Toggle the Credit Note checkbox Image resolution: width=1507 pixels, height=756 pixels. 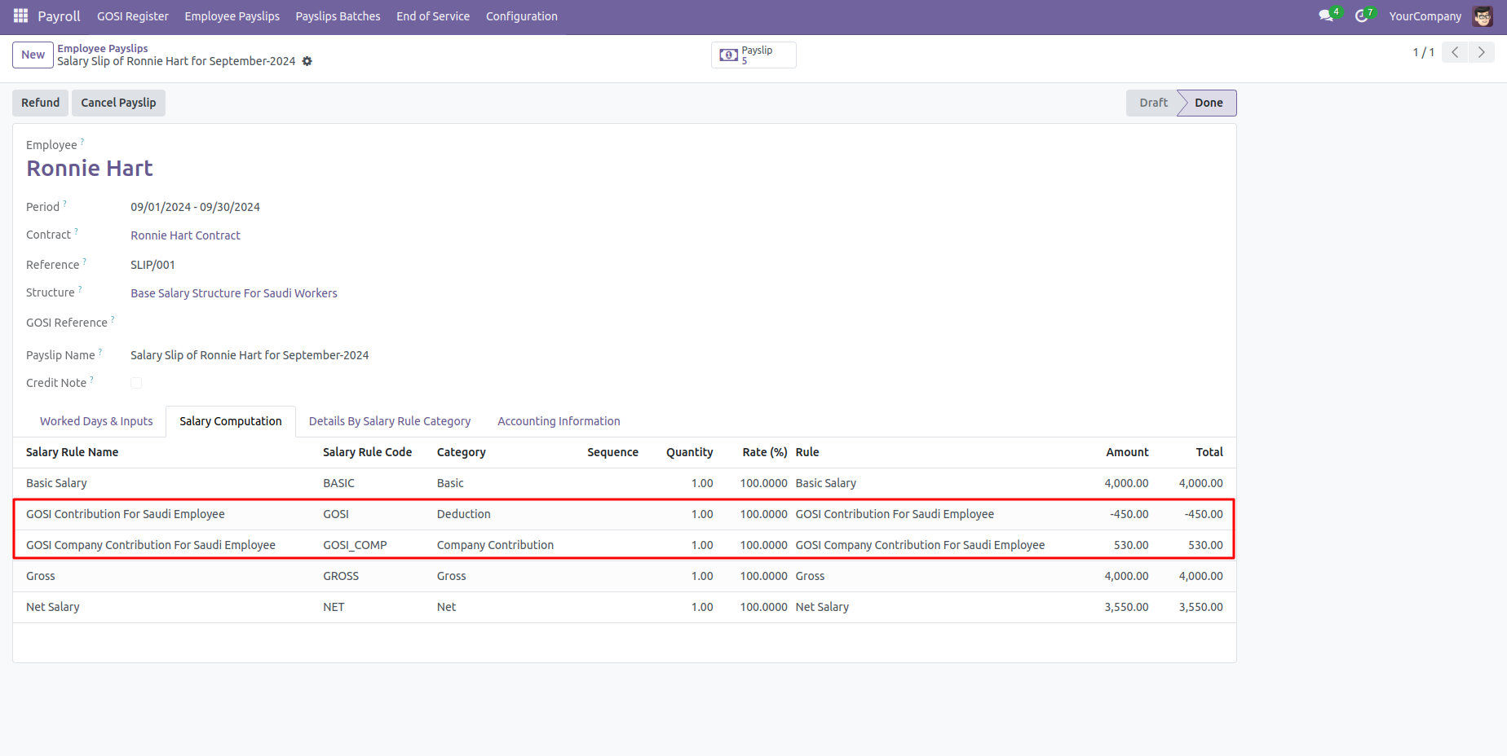pos(136,383)
